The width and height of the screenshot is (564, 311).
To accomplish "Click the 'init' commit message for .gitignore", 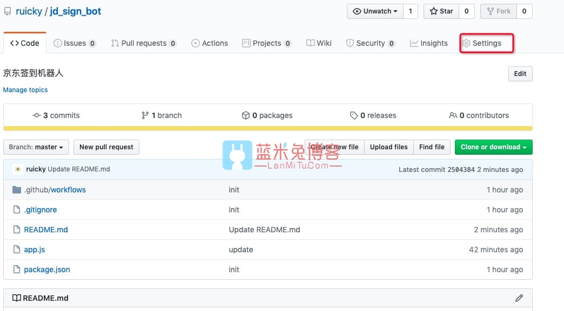I will (x=234, y=210).
